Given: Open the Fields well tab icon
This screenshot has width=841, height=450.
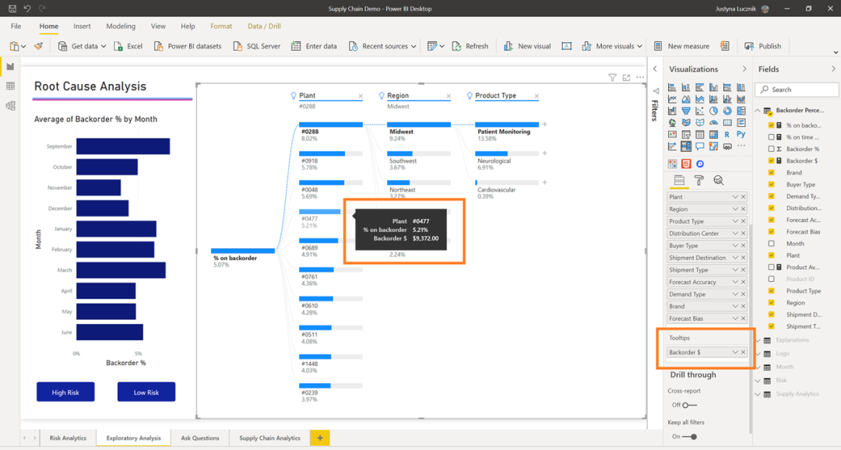Looking at the screenshot, I should (679, 180).
